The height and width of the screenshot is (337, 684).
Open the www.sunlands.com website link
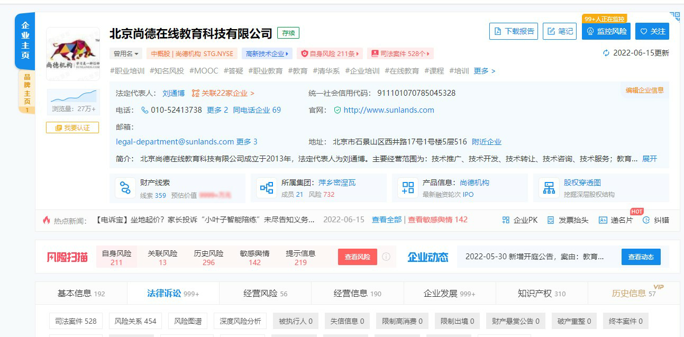click(388, 110)
